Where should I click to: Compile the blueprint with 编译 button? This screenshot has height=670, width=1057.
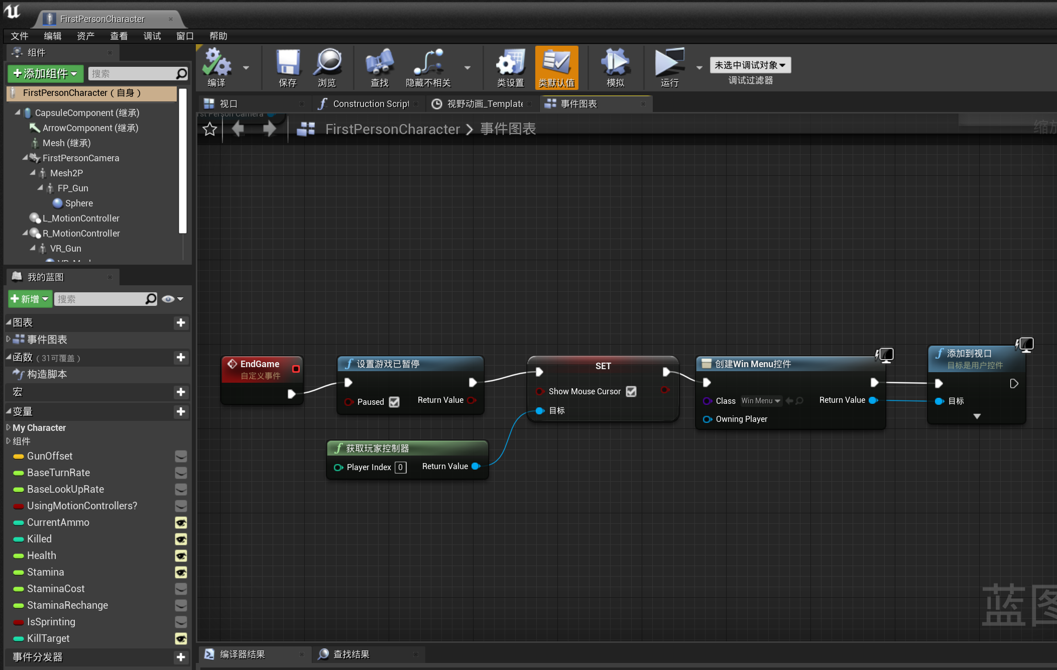(x=217, y=68)
